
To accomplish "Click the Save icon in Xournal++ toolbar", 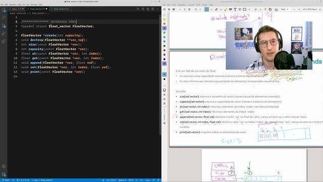I will point(165,9).
